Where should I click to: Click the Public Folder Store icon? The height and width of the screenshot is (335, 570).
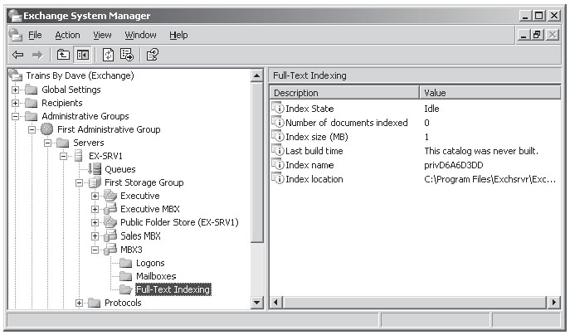pos(110,222)
